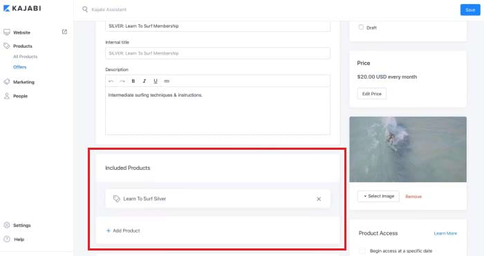Insert link in description editor
Image resolution: width=484 pixels, height=256 pixels.
[167, 81]
